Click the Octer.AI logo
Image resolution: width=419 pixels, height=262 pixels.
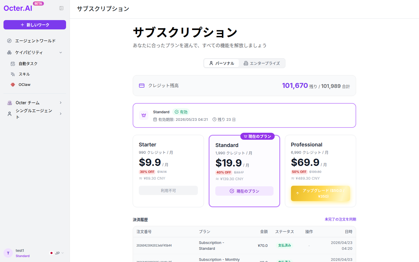18,8
